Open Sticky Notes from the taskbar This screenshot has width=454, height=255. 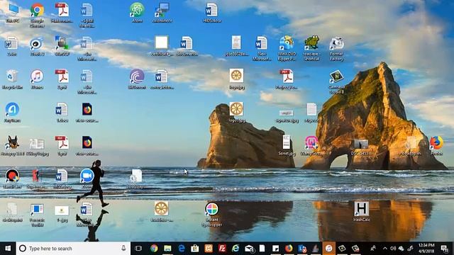(275, 249)
